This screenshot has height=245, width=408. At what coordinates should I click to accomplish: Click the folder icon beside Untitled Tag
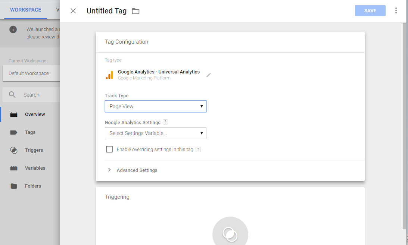(136, 11)
